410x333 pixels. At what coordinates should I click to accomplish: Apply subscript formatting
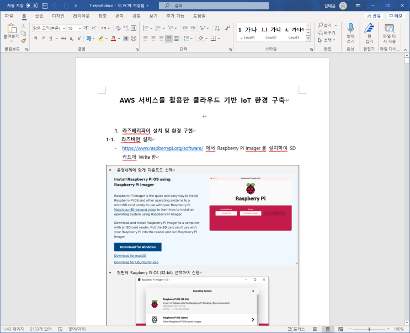pos(71,39)
